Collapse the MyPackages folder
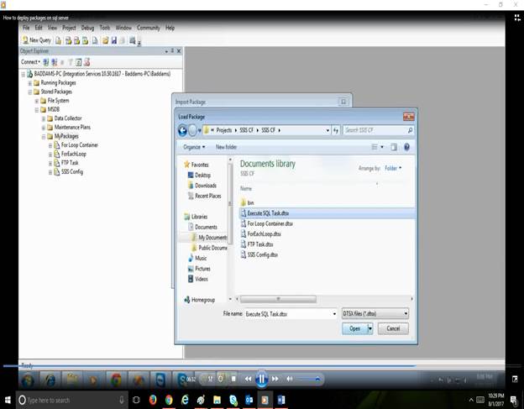The image size is (524, 409). [44, 136]
